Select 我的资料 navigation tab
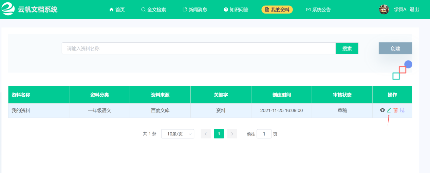Screen dimensions: 430x173 click(x=277, y=9)
